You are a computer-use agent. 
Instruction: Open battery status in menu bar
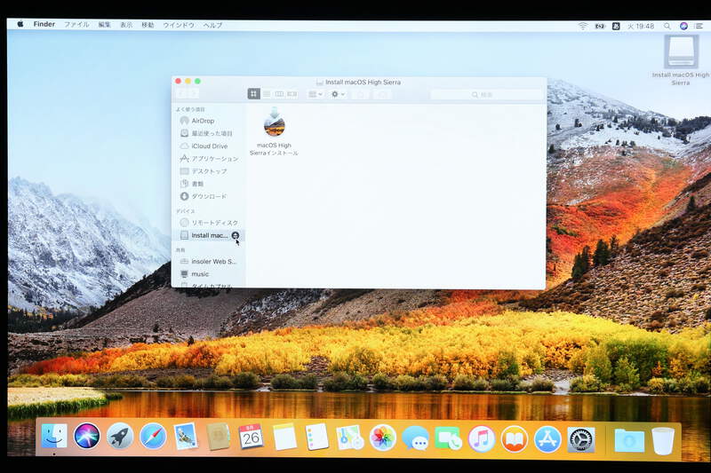[599, 27]
